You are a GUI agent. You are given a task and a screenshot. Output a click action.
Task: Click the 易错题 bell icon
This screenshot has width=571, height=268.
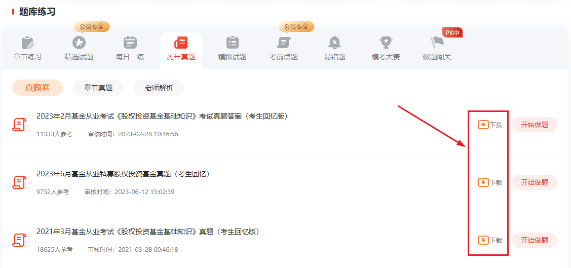[334, 43]
